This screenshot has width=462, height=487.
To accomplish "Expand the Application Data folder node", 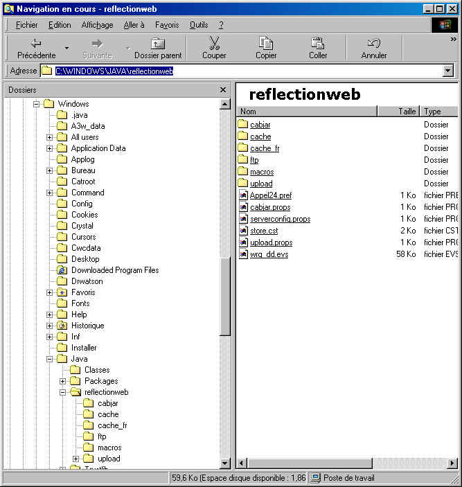I will click(49, 148).
